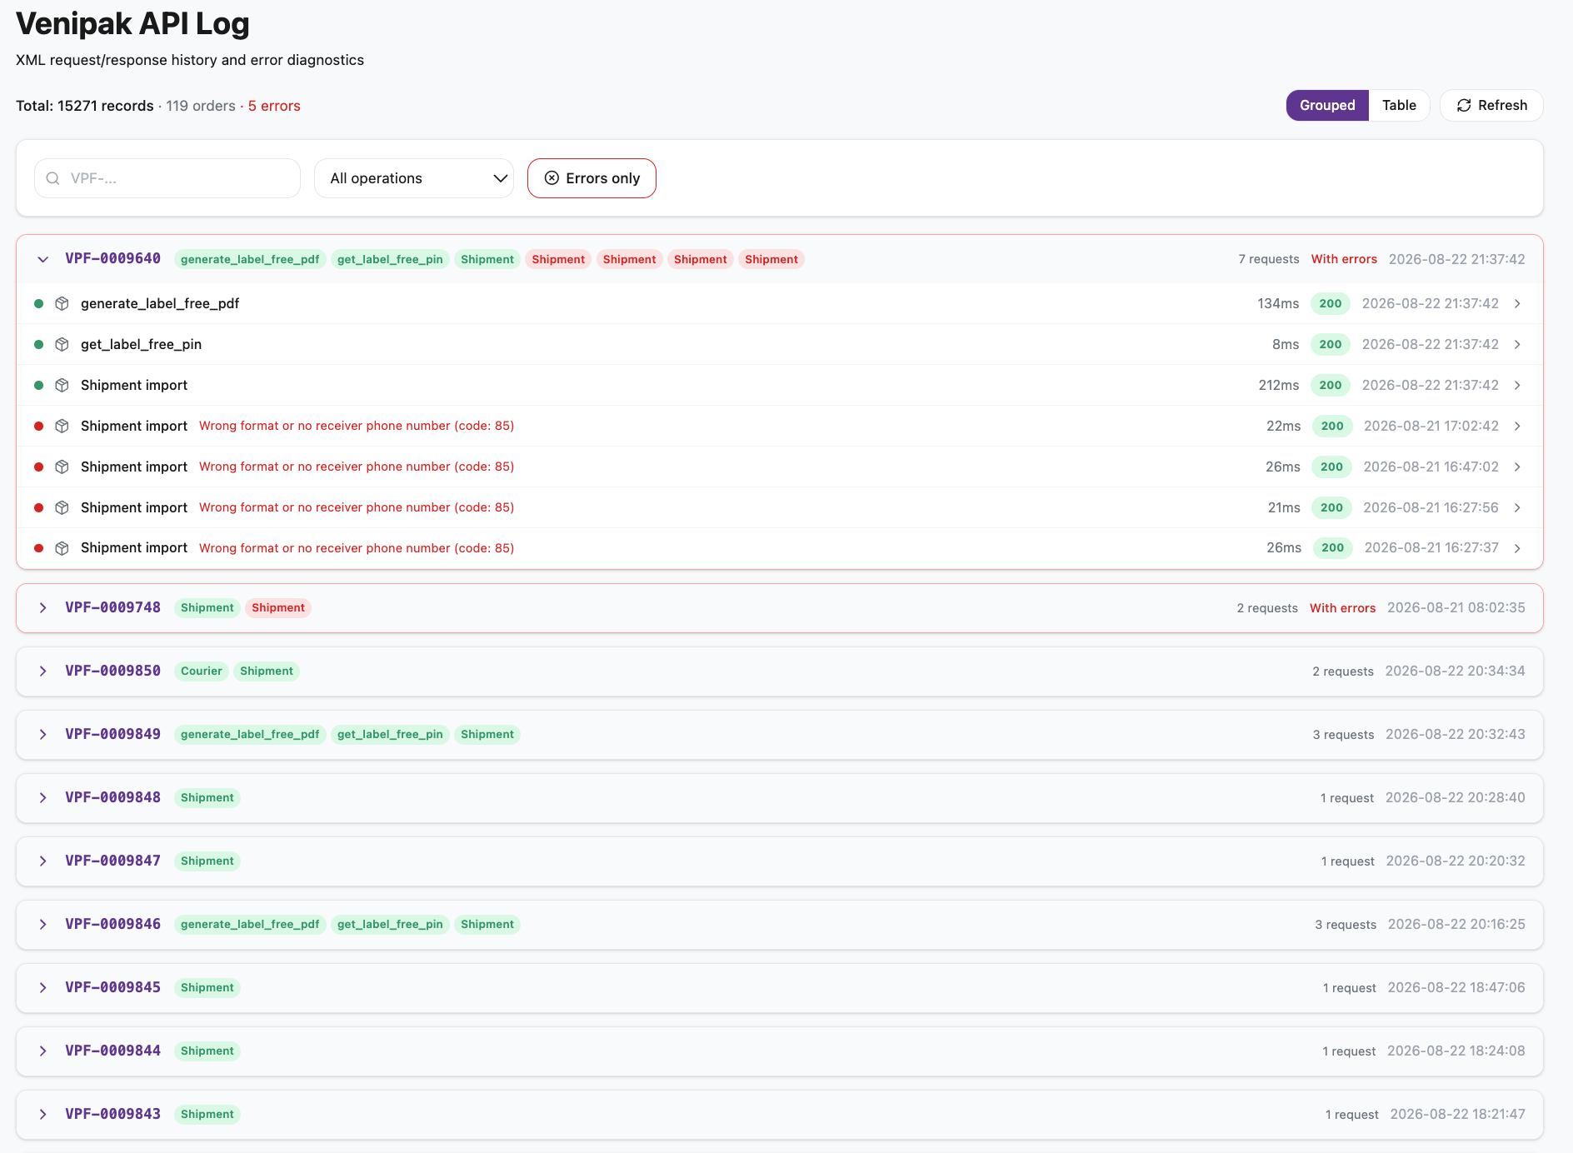The height and width of the screenshot is (1153, 1573).
Task: Expand the VPF-0009850 order group
Action: coord(42,671)
